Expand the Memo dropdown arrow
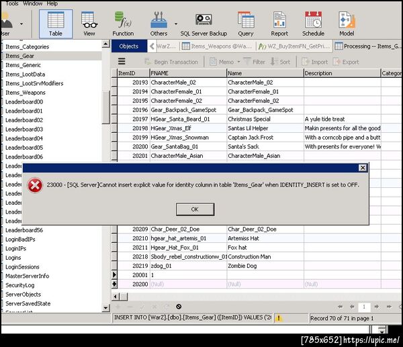Screen dimensions: 403x347 [x=238, y=62]
